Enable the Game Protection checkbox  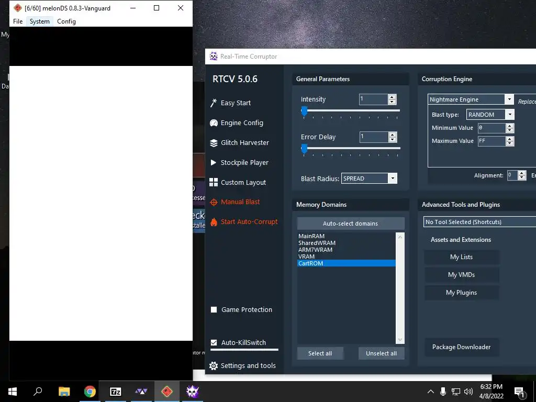[214, 310]
